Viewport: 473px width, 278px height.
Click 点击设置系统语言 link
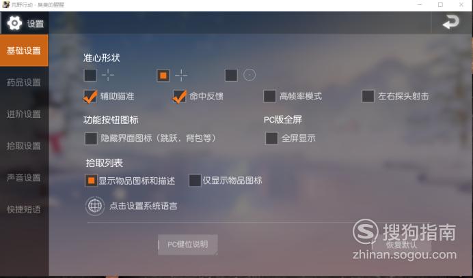pos(144,206)
